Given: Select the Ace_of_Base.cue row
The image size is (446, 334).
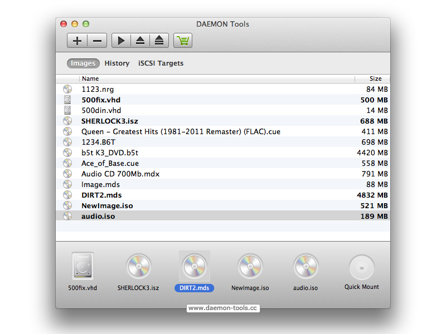Looking at the screenshot, I should (222, 163).
